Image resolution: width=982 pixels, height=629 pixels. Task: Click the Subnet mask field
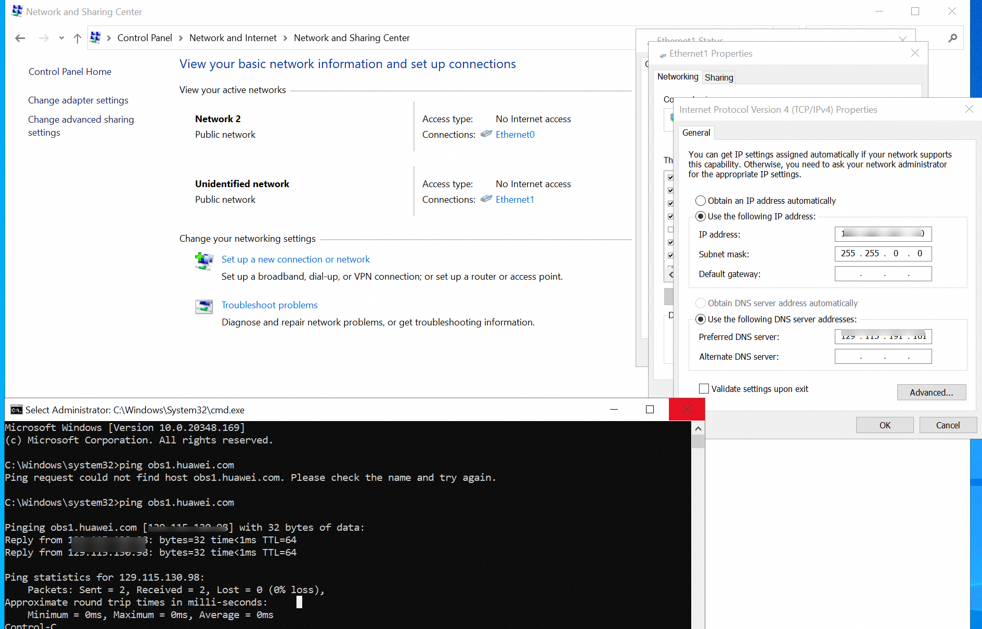pyautogui.click(x=883, y=254)
